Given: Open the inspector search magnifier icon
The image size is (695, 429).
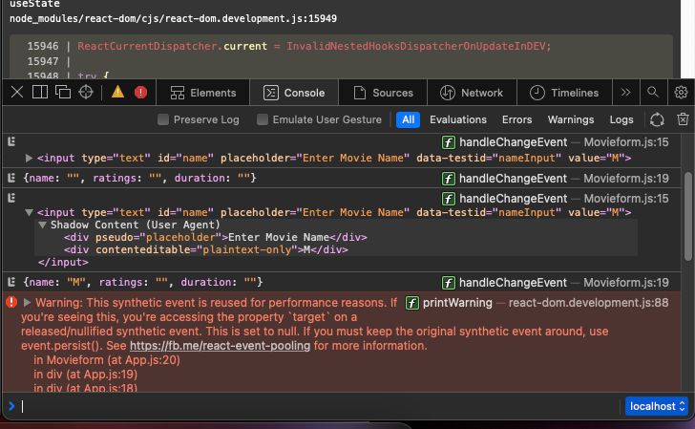Looking at the screenshot, I should click(652, 92).
